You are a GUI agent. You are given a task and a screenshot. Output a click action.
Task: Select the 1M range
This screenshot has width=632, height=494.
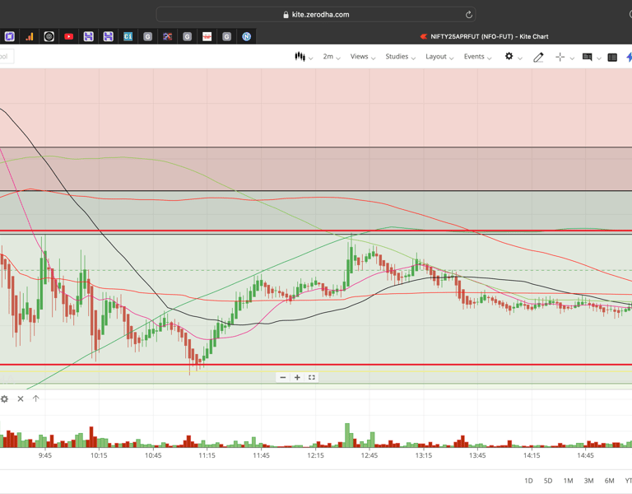pos(568,481)
